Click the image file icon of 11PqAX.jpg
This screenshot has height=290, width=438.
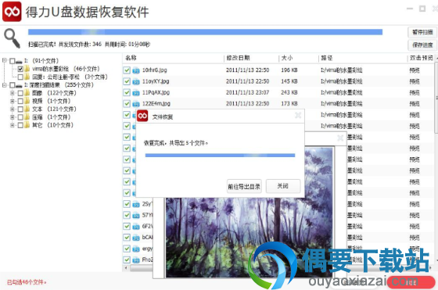(136, 93)
